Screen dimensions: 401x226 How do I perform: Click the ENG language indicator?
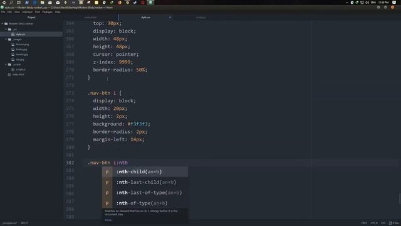(373, 3)
